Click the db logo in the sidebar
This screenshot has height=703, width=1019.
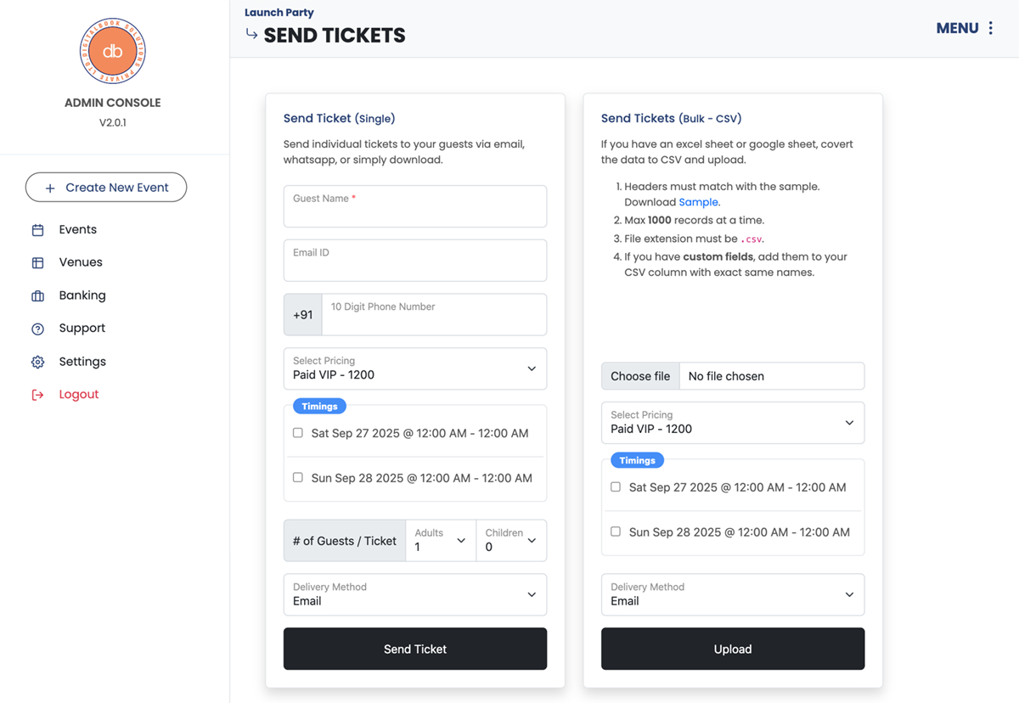(x=113, y=52)
